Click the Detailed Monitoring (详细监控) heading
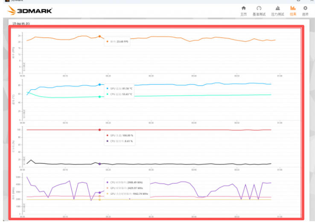Viewport: 315px width, 222px height. (21, 24)
